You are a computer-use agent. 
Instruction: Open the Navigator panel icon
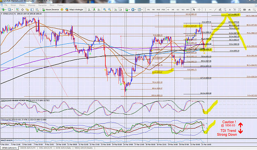pos(27,10)
